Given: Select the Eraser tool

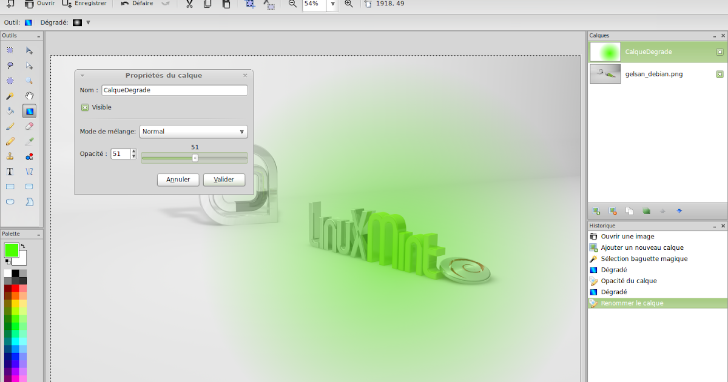Looking at the screenshot, I should click(x=29, y=126).
